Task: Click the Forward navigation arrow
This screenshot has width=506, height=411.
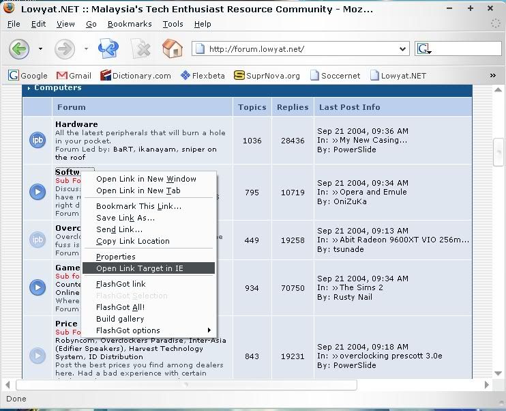Action: (x=65, y=48)
